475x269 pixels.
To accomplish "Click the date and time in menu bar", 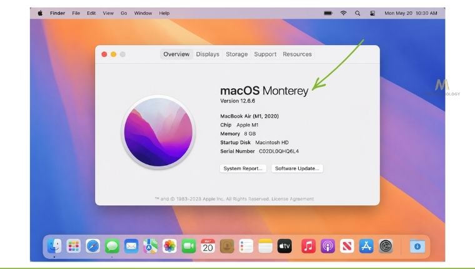I will pyautogui.click(x=411, y=13).
